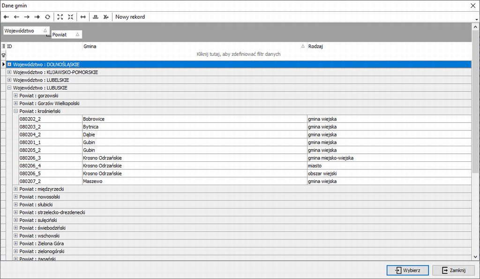Collapse the LUBUSKIE województwo group
Viewport: 480px width, 279px height.
9,88
